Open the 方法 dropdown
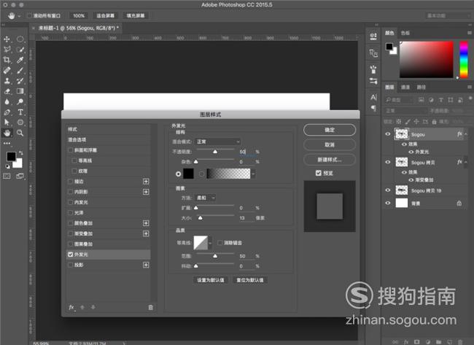 click(x=206, y=198)
